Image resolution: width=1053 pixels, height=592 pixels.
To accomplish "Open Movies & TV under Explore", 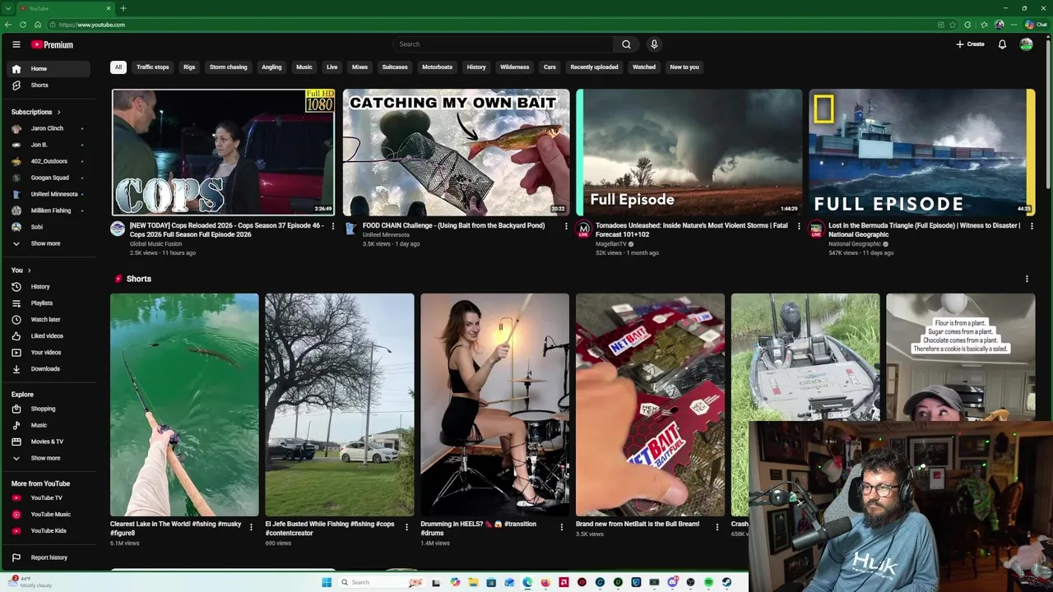I will coord(49,442).
